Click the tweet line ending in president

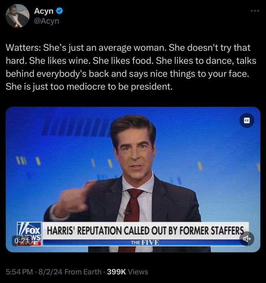(x=89, y=86)
